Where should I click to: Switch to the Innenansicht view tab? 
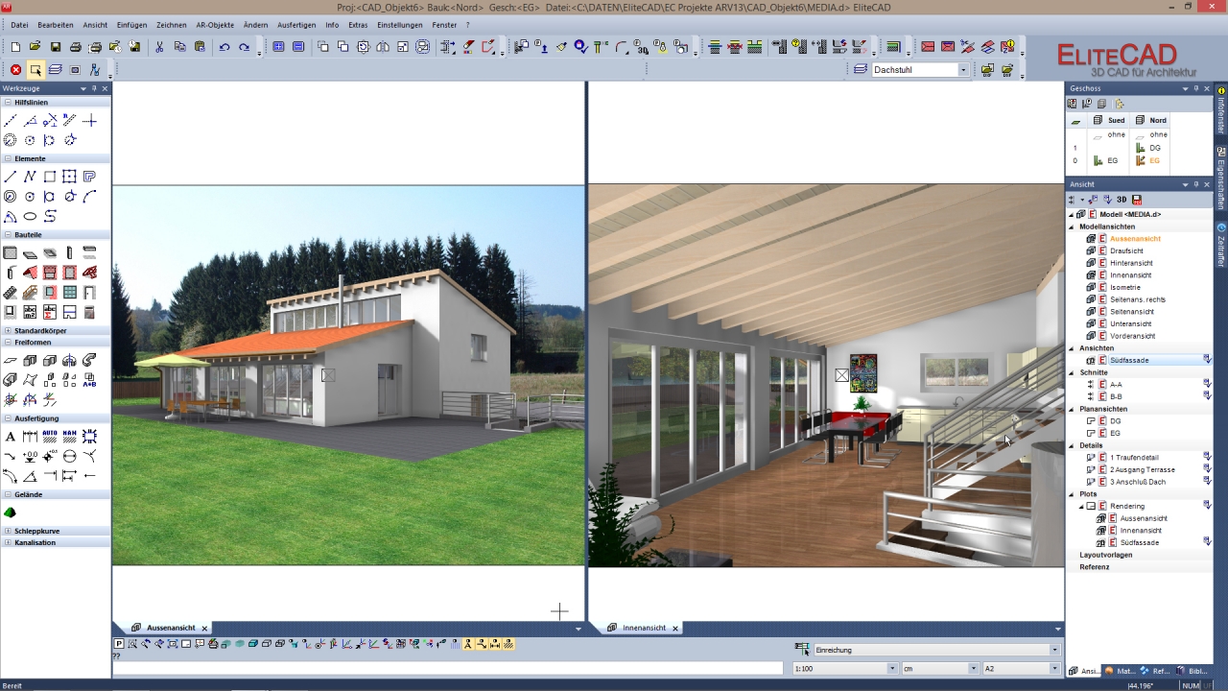[x=643, y=628]
